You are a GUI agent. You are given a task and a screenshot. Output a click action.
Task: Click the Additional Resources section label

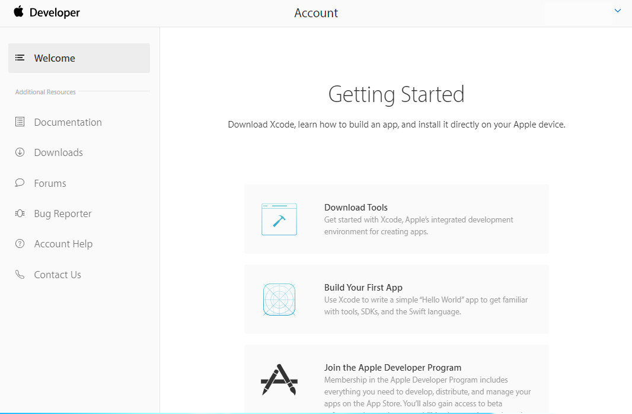pos(46,92)
